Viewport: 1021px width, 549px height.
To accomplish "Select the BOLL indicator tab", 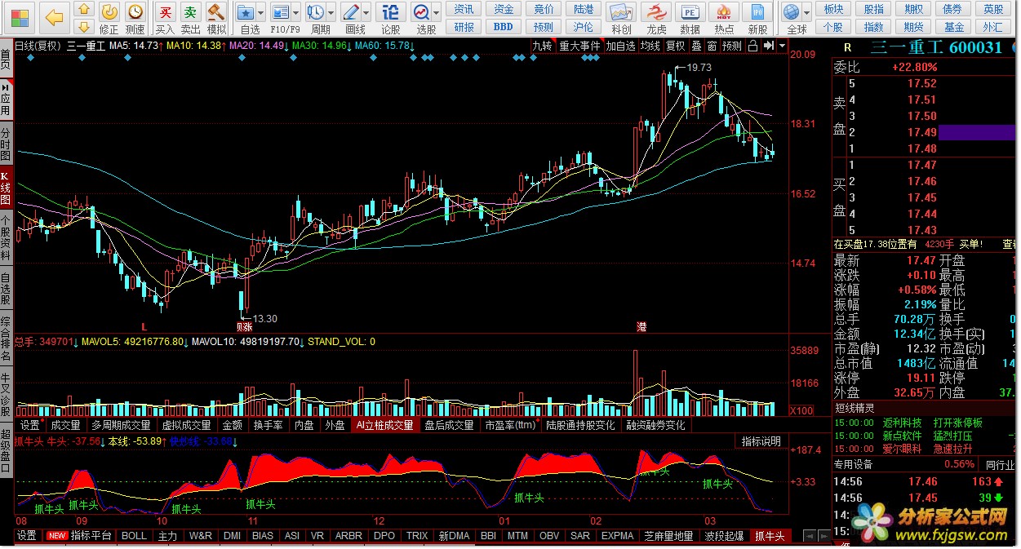I will coord(134,536).
